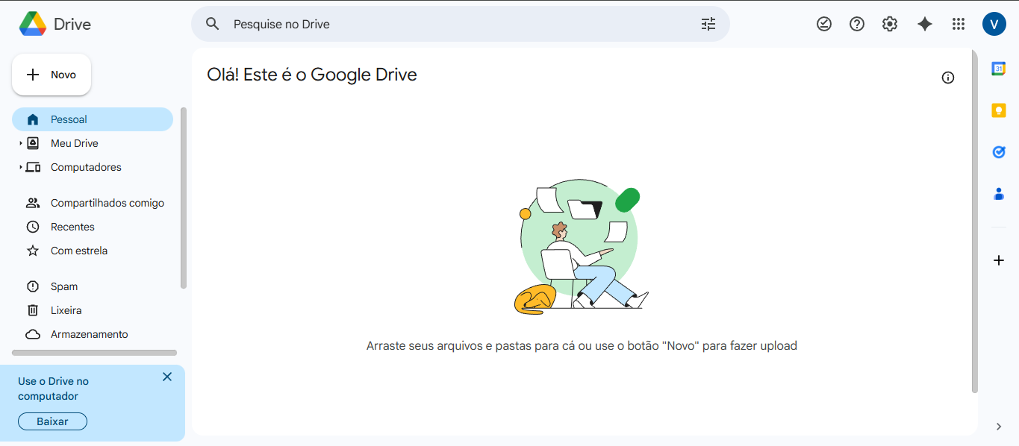Show details with the info icon
The height and width of the screenshot is (446, 1019).
[948, 78]
